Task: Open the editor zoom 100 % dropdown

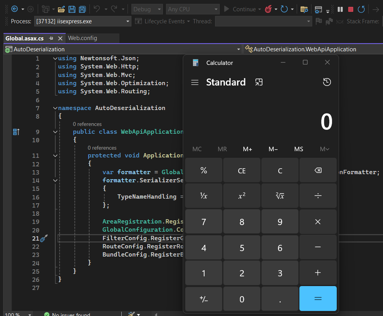Action: click(18, 314)
